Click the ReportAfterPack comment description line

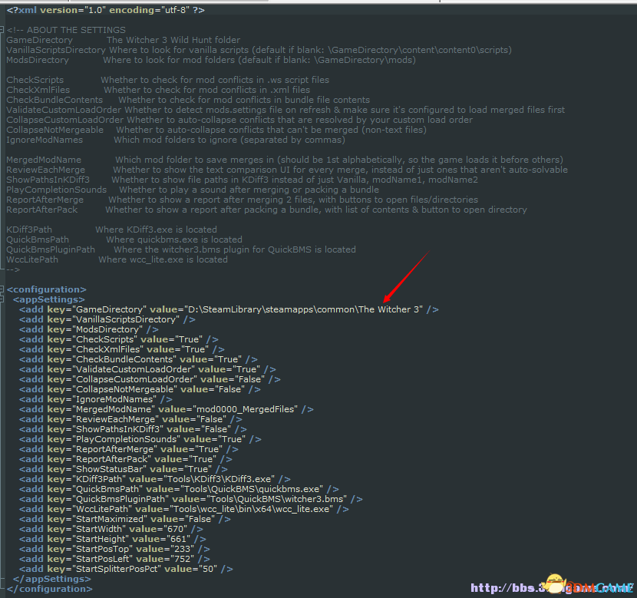[x=266, y=210]
